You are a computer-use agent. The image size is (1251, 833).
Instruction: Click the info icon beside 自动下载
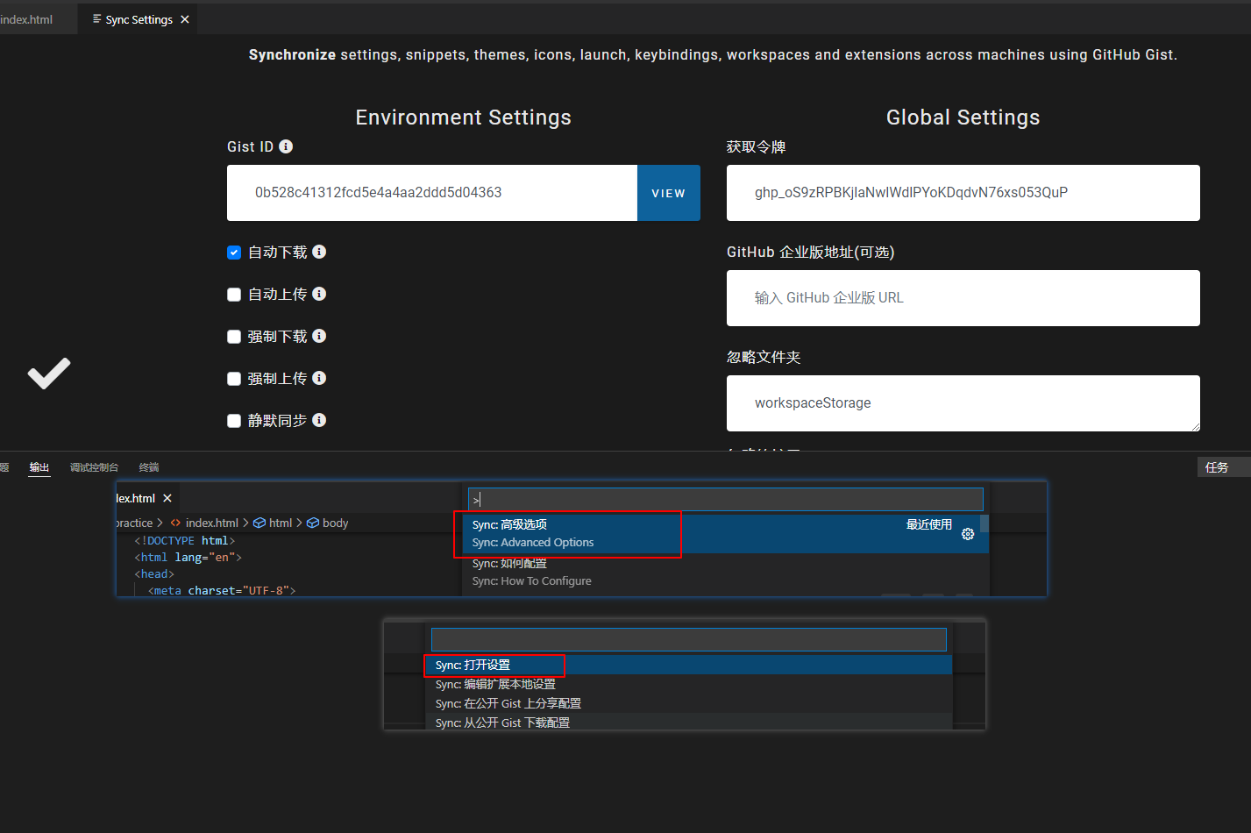coord(319,252)
